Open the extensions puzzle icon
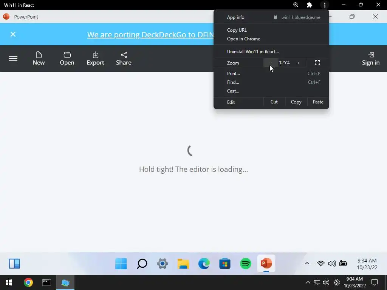 309,5
